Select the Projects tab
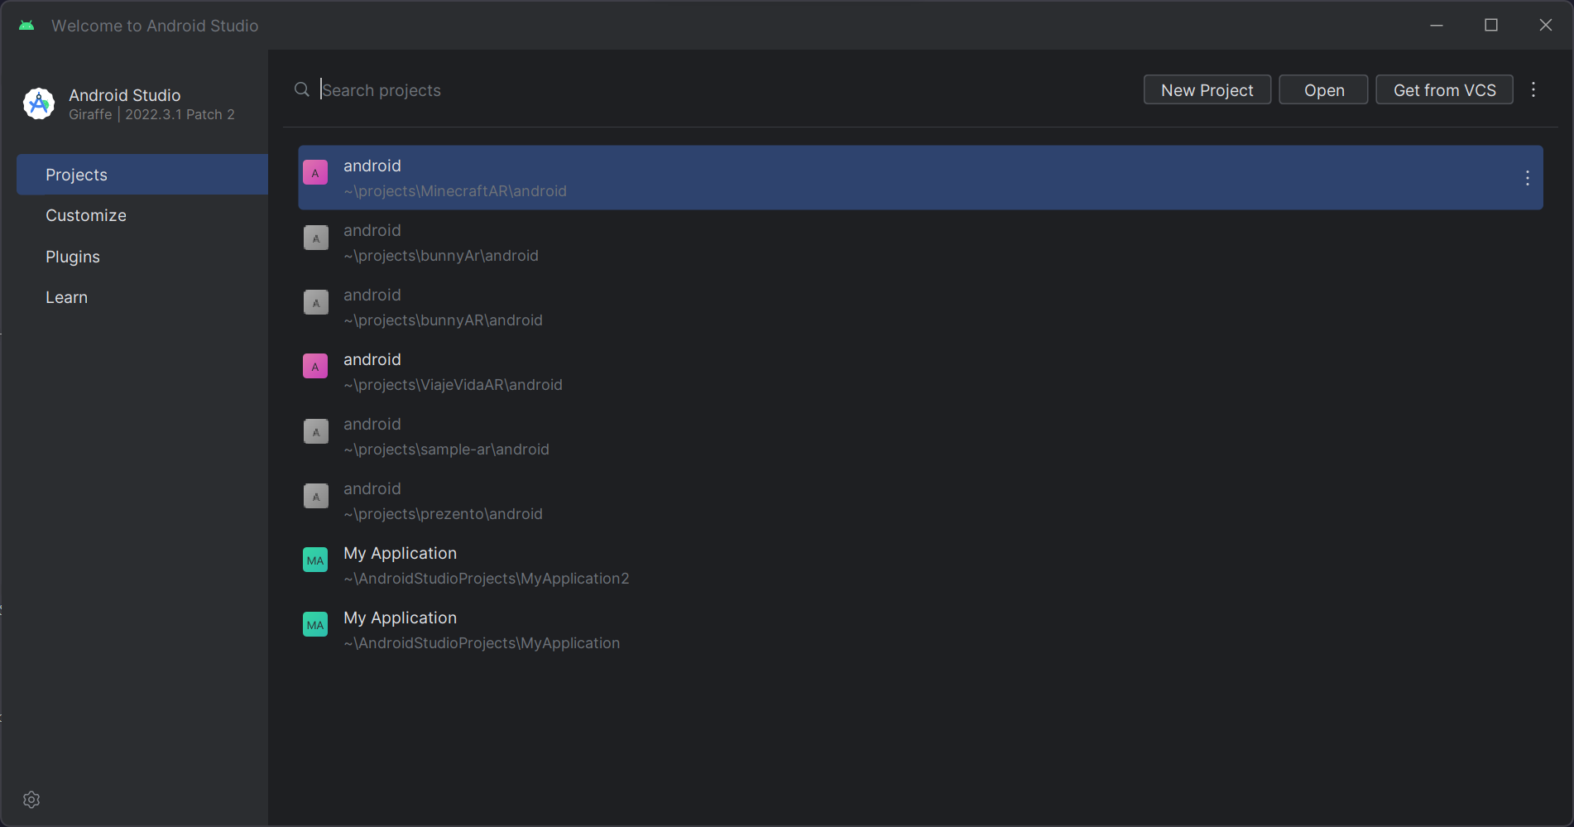1574x827 pixels. pos(142,175)
